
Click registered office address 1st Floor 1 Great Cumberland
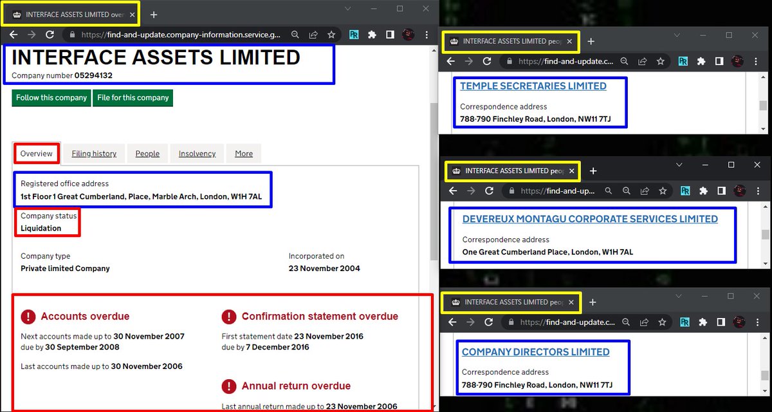142,196
